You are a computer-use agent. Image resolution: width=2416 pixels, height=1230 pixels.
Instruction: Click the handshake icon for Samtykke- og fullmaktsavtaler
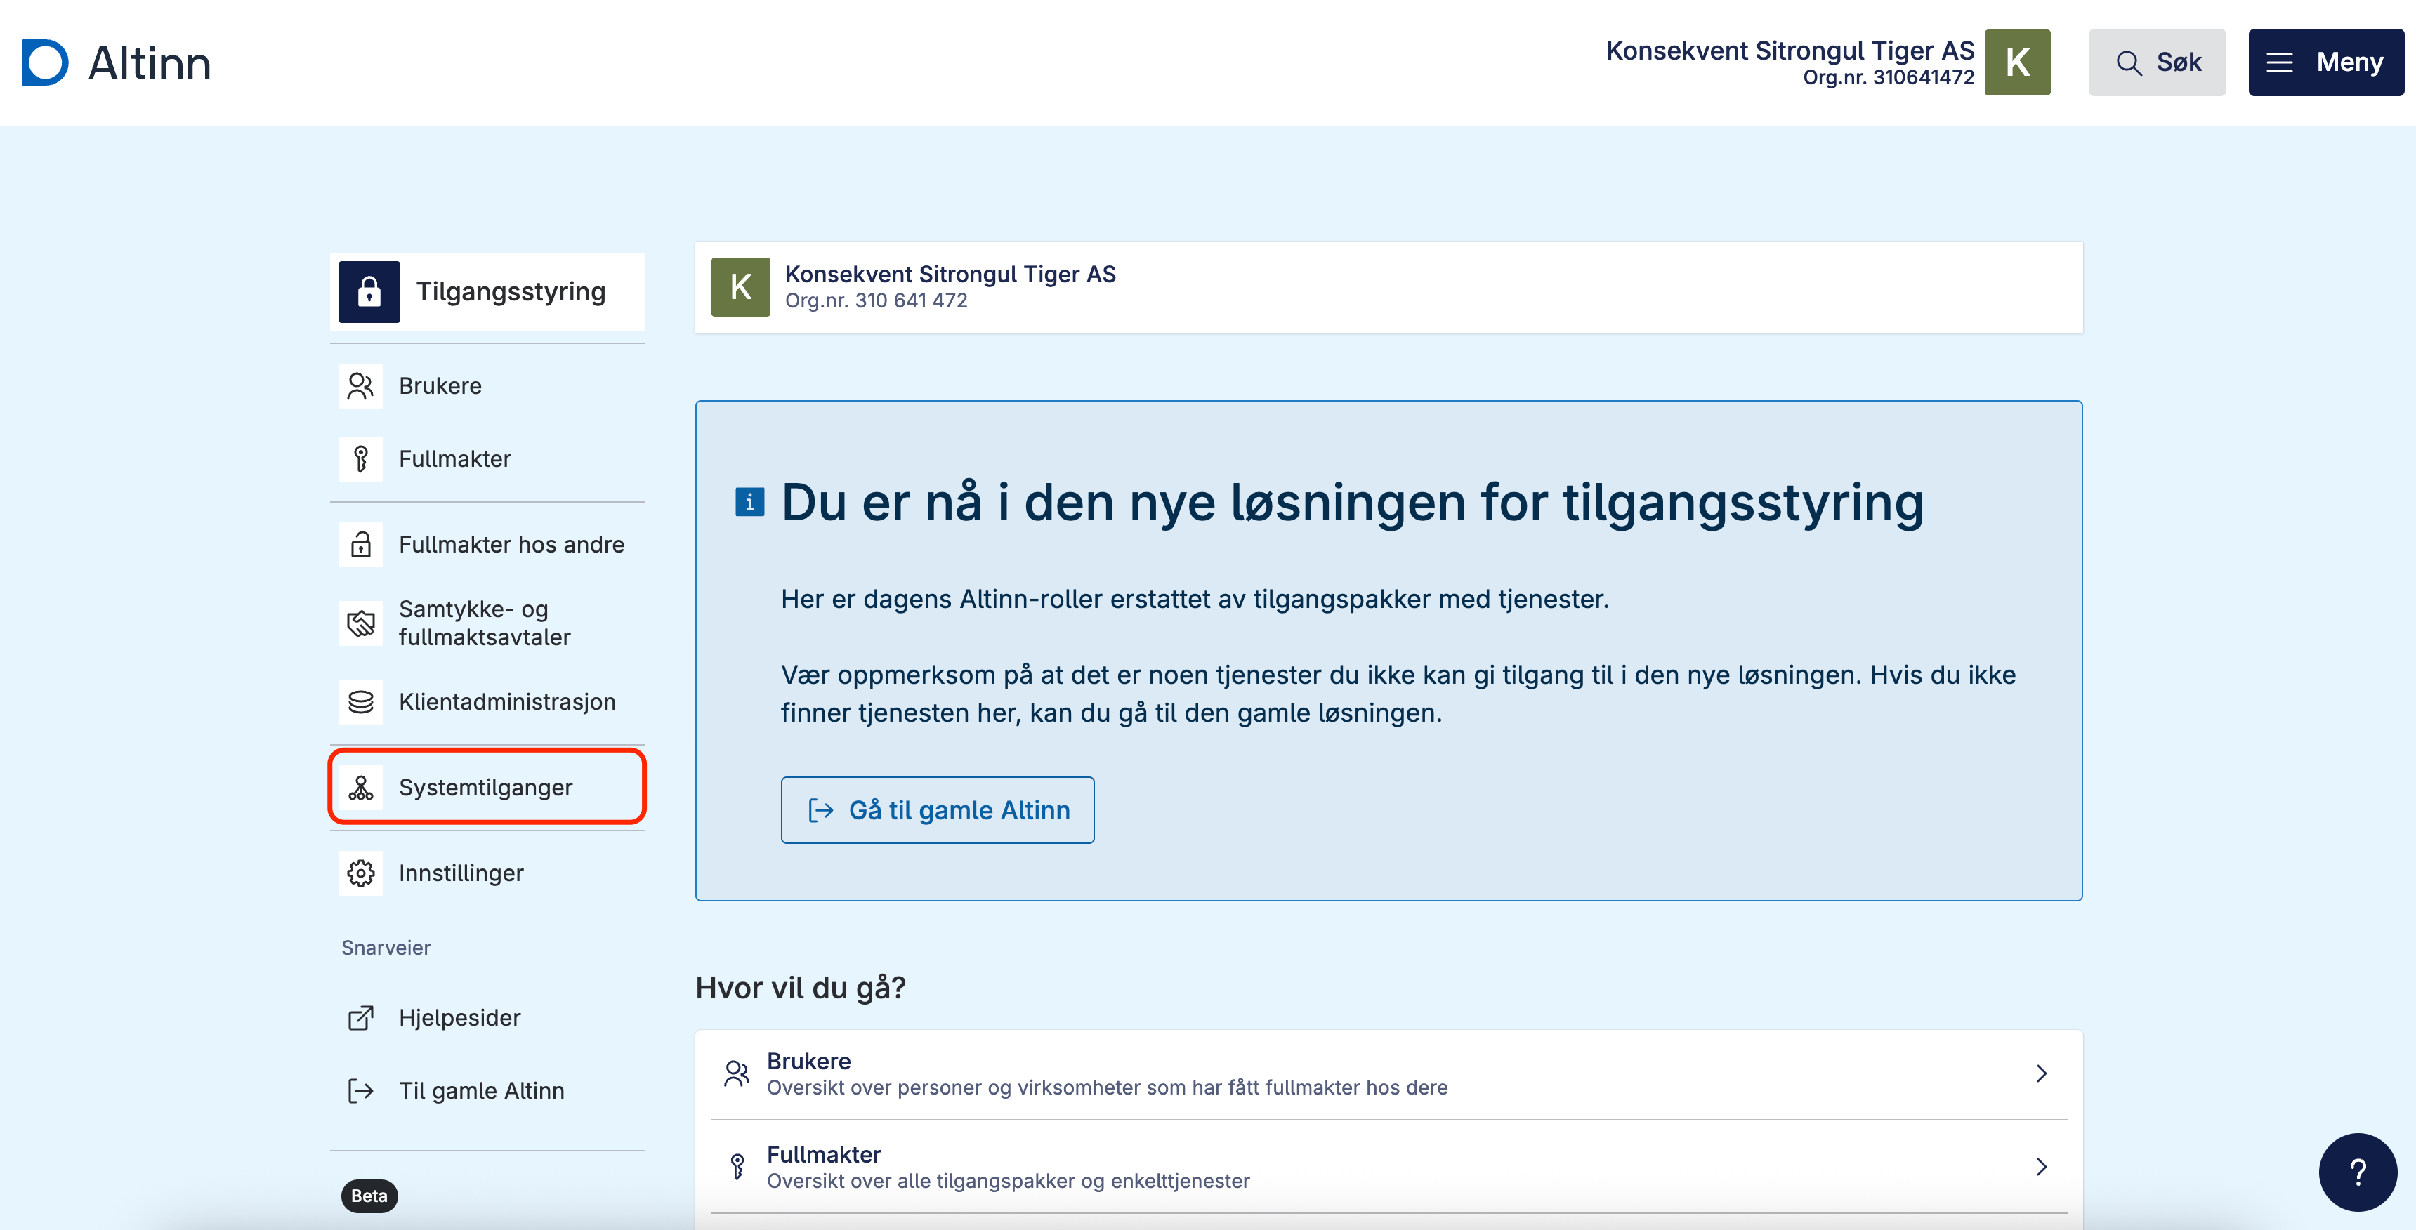(x=361, y=623)
